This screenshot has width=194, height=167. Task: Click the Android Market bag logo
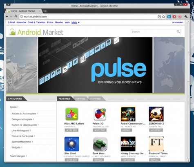tap(12, 32)
